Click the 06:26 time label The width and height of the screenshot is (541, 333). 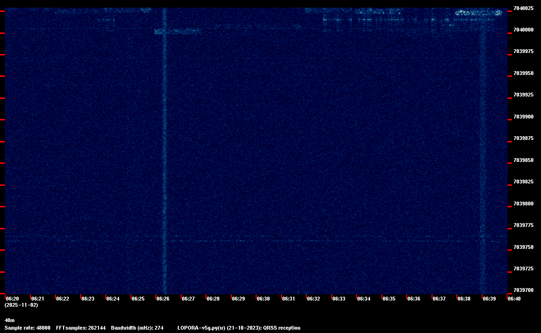[x=163, y=299]
